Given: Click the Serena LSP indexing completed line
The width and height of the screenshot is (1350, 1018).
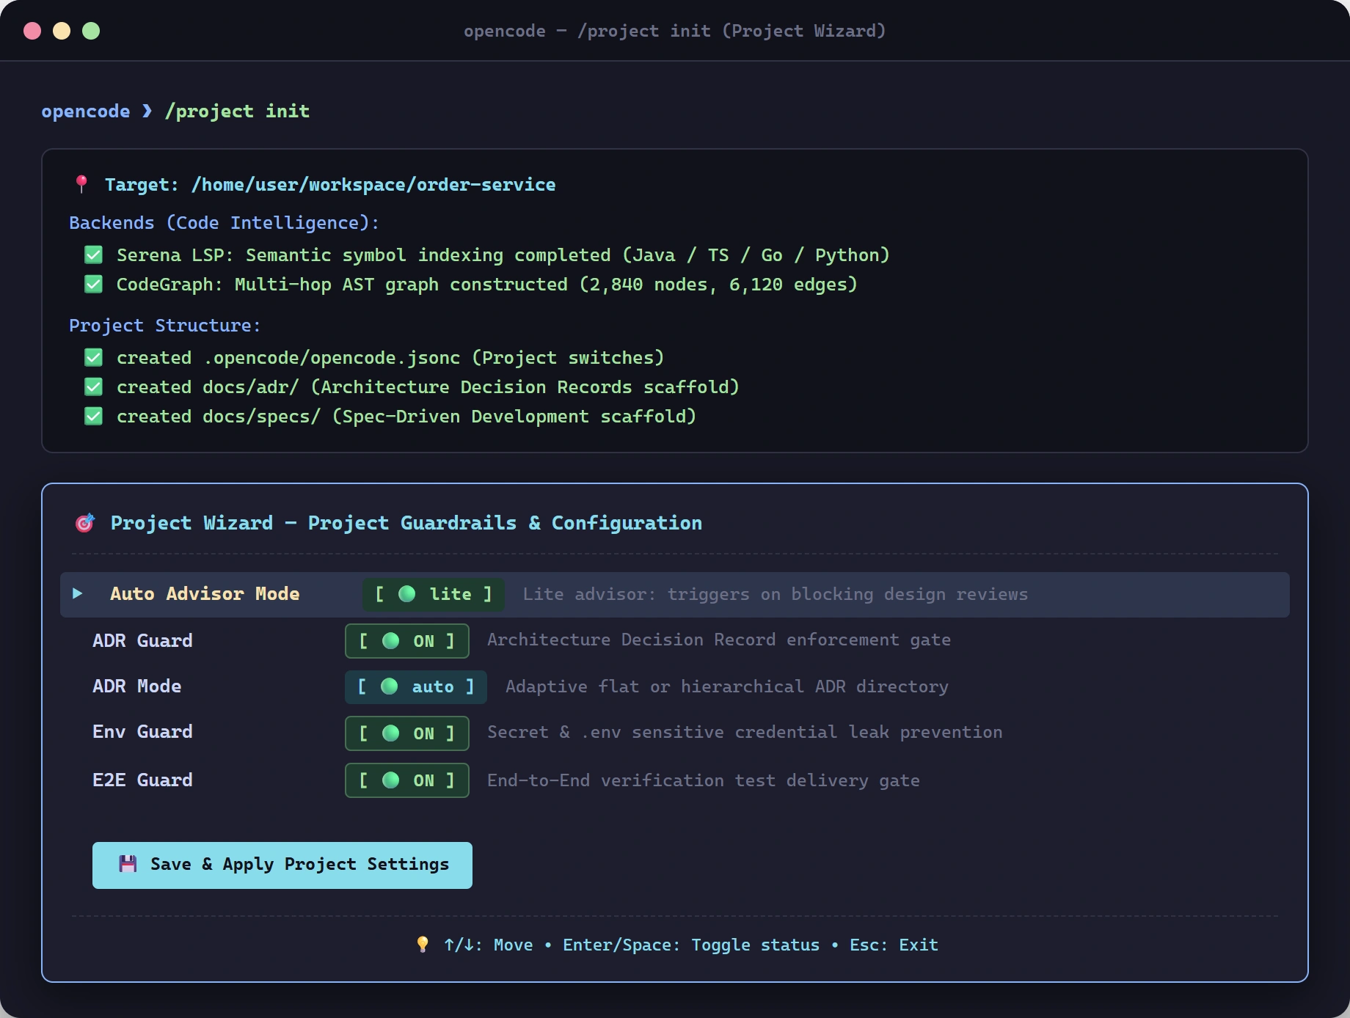Looking at the screenshot, I should pos(503,255).
